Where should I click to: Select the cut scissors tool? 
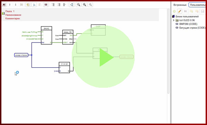click(34, 5)
